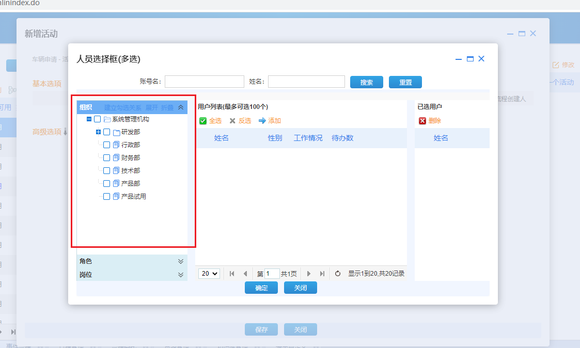Click the 搜索 search button

(367, 82)
